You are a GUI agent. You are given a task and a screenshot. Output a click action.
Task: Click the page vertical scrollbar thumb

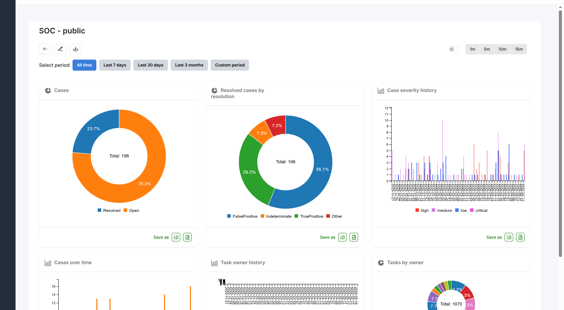[x=561, y=134]
